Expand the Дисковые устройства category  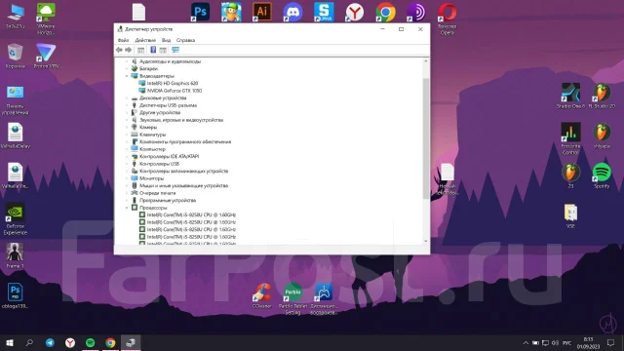coord(127,97)
